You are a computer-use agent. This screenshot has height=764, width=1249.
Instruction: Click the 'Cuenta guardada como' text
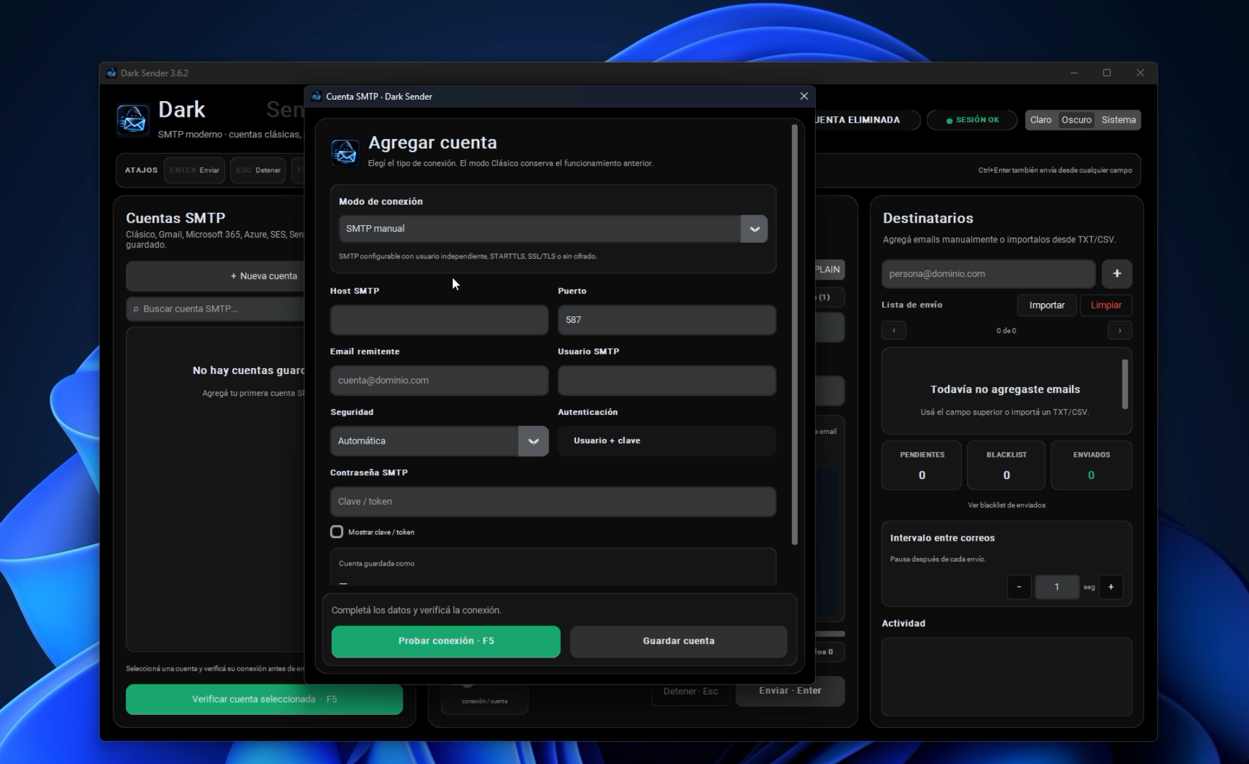377,564
